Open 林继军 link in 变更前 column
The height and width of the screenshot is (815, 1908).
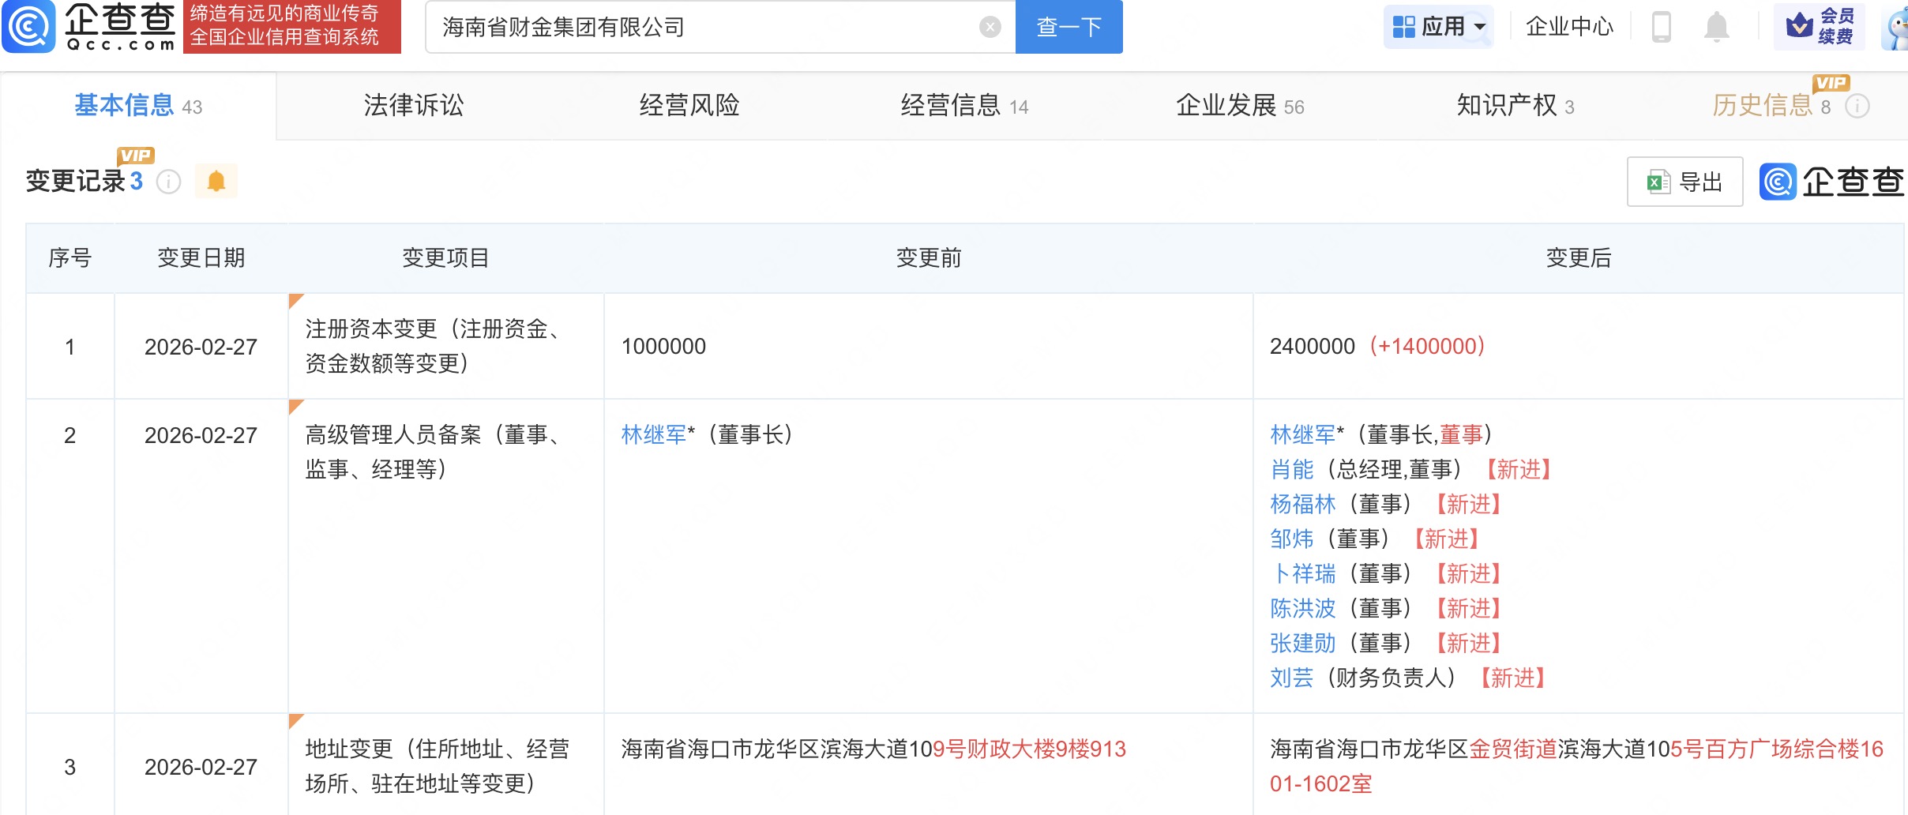tap(653, 435)
